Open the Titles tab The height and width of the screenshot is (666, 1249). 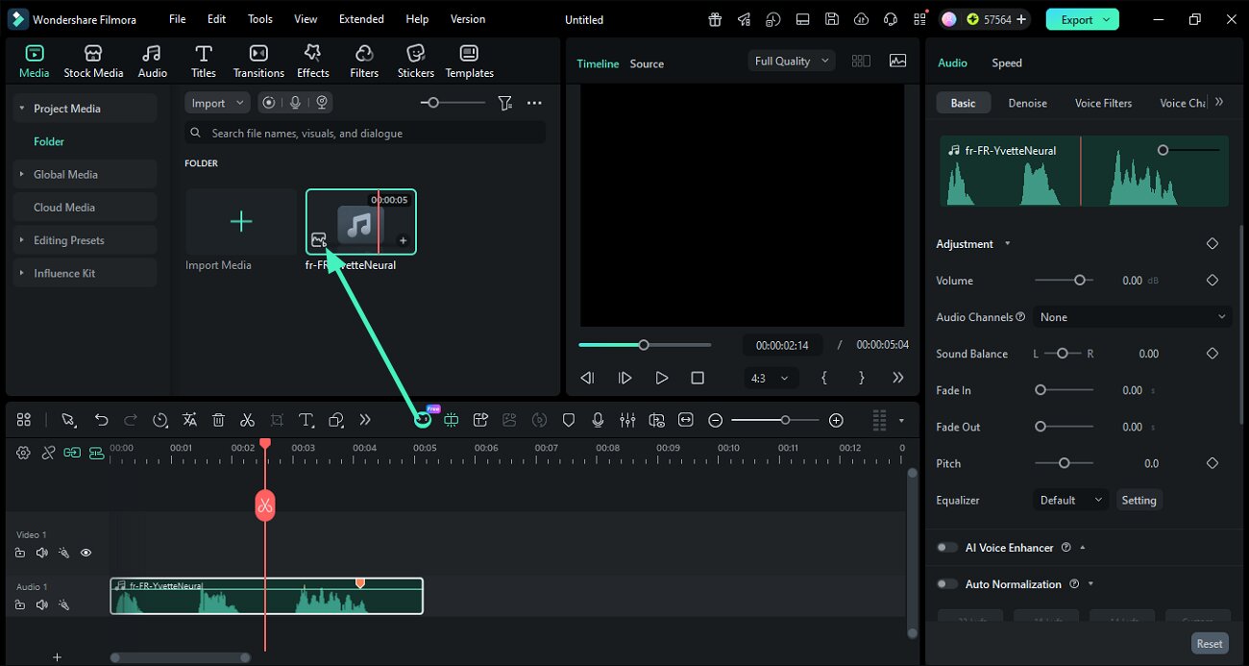[x=203, y=62]
